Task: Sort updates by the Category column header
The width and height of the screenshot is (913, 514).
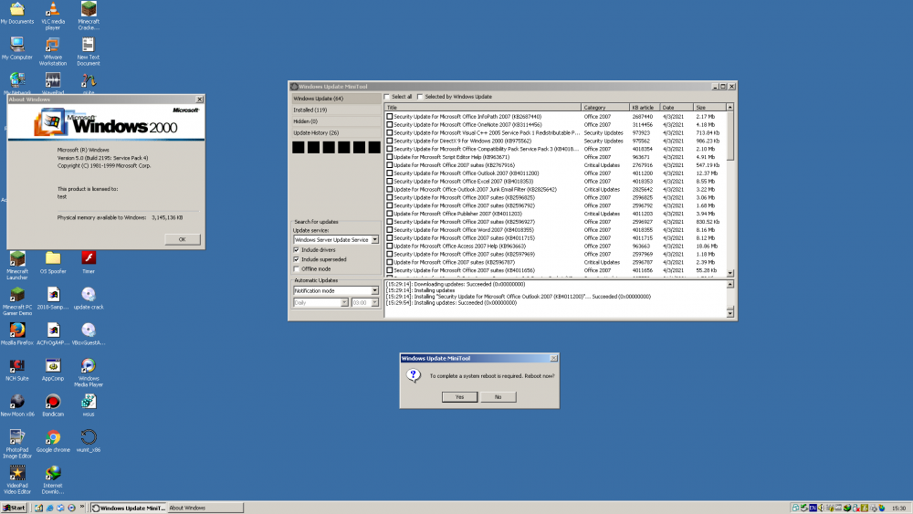Action: click(605, 108)
